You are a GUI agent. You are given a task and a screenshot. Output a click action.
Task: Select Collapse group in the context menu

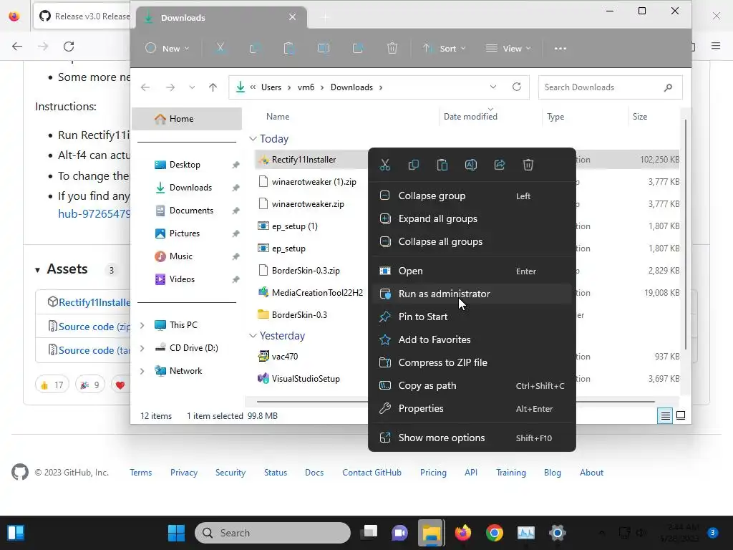point(472,196)
